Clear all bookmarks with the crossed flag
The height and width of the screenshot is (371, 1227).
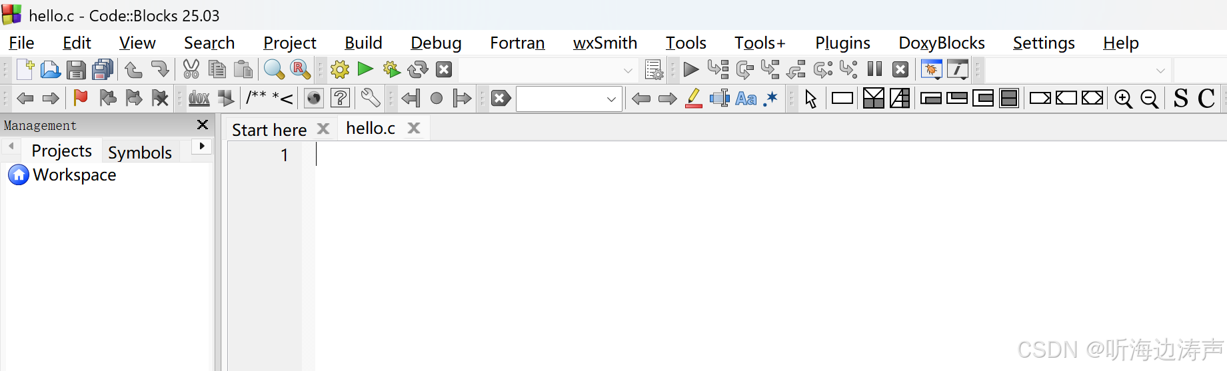click(x=160, y=98)
